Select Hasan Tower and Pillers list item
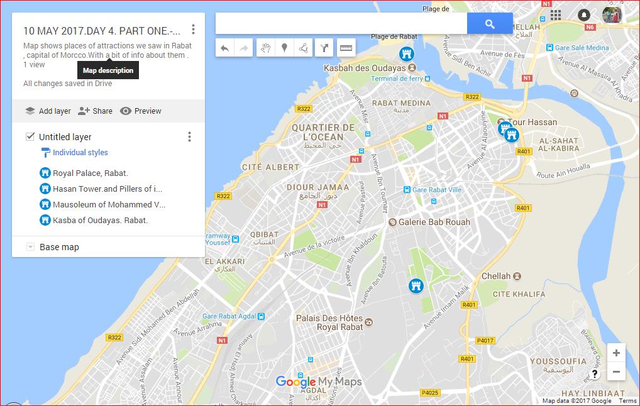640x406 pixels. click(x=108, y=189)
